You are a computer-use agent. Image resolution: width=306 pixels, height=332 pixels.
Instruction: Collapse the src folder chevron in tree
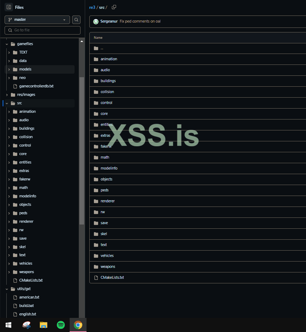[x=7, y=103]
